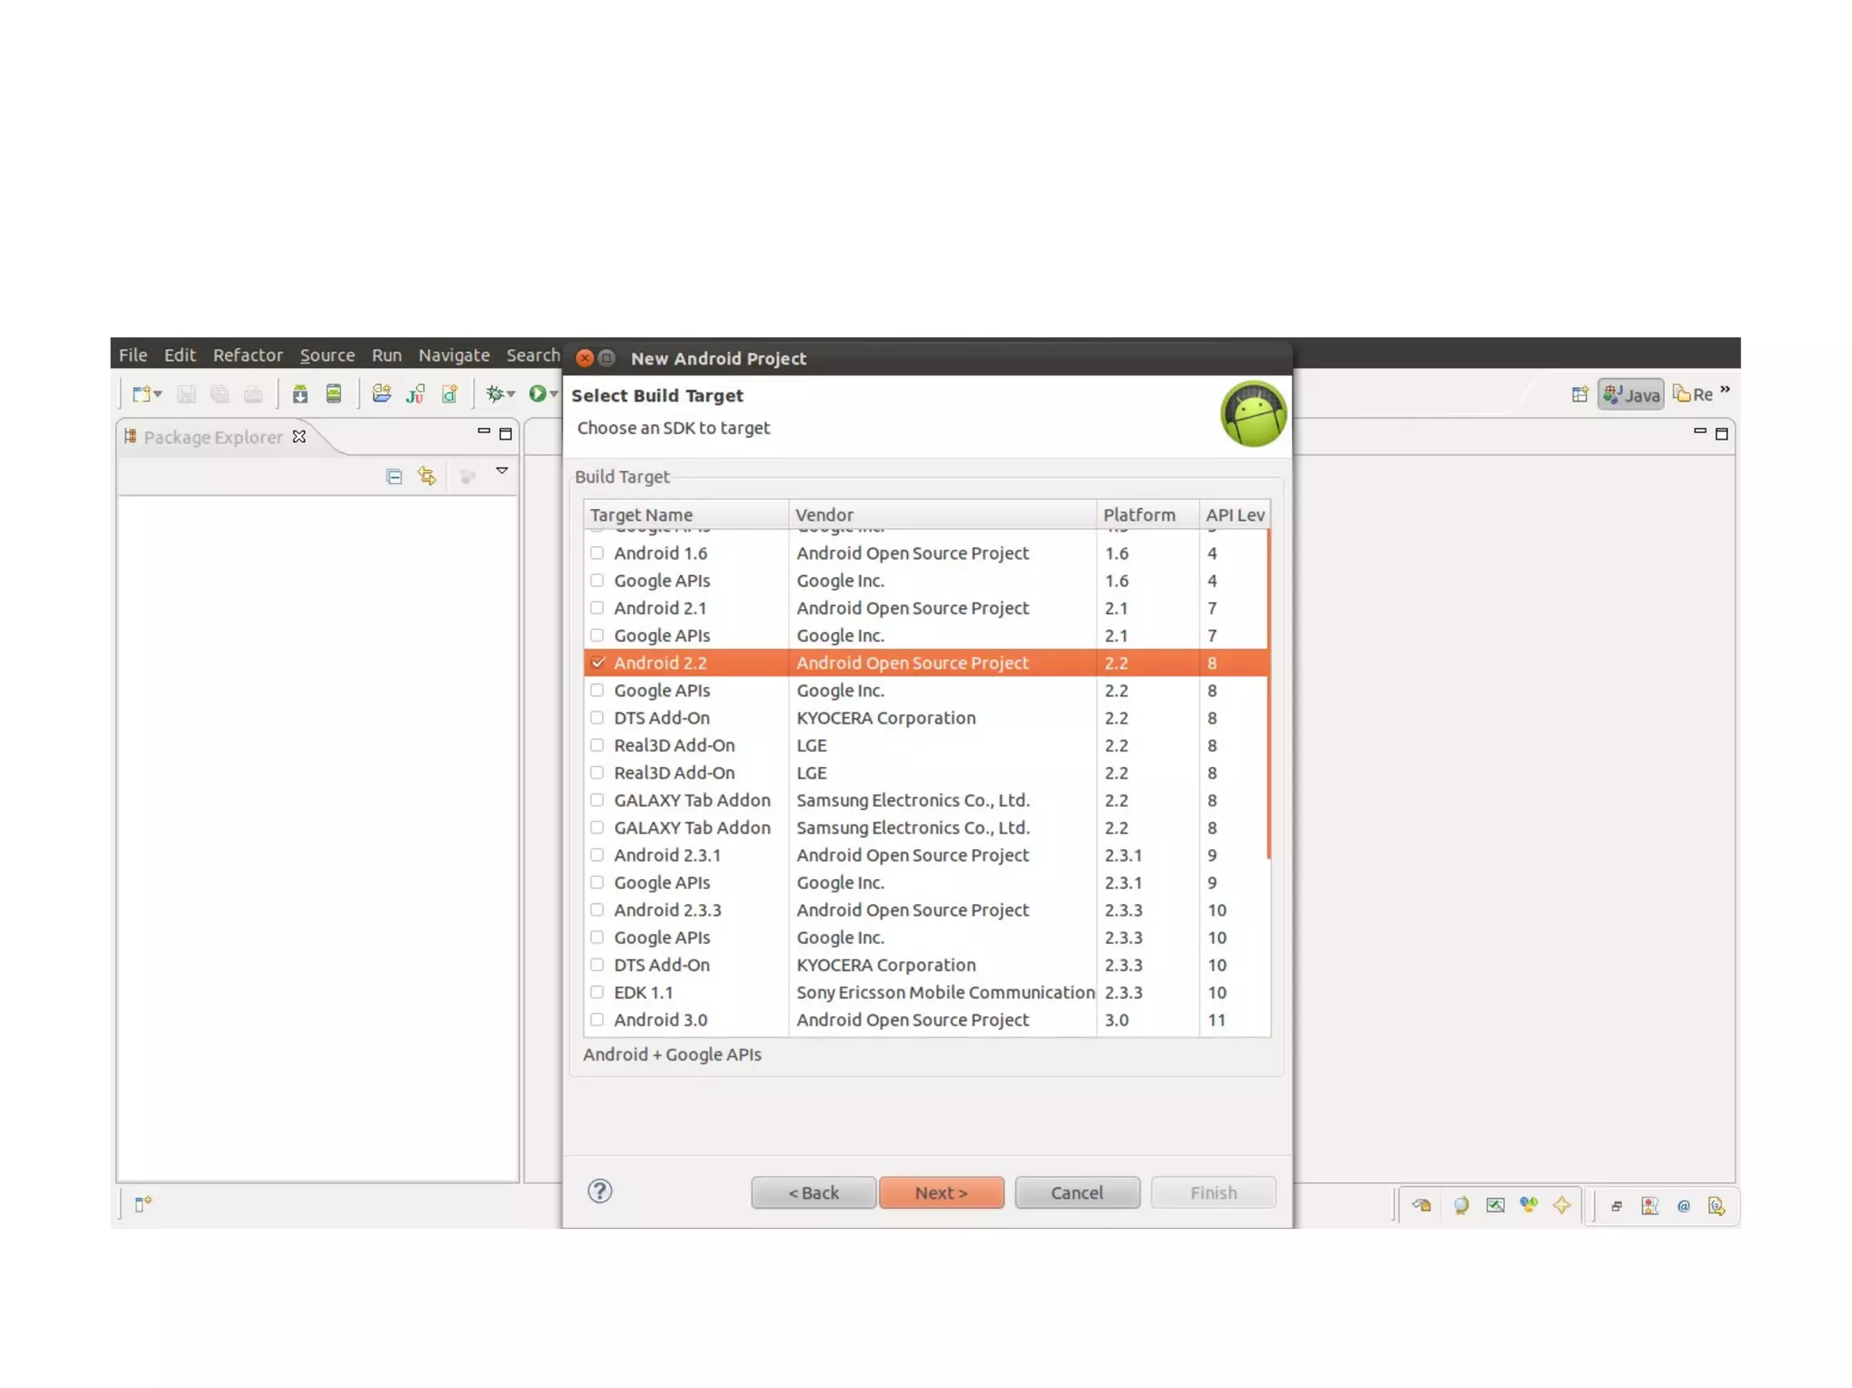Open the Refactor menu
Image resolution: width=1852 pixels, height=1388 pixels.
[x=247, y=355]
